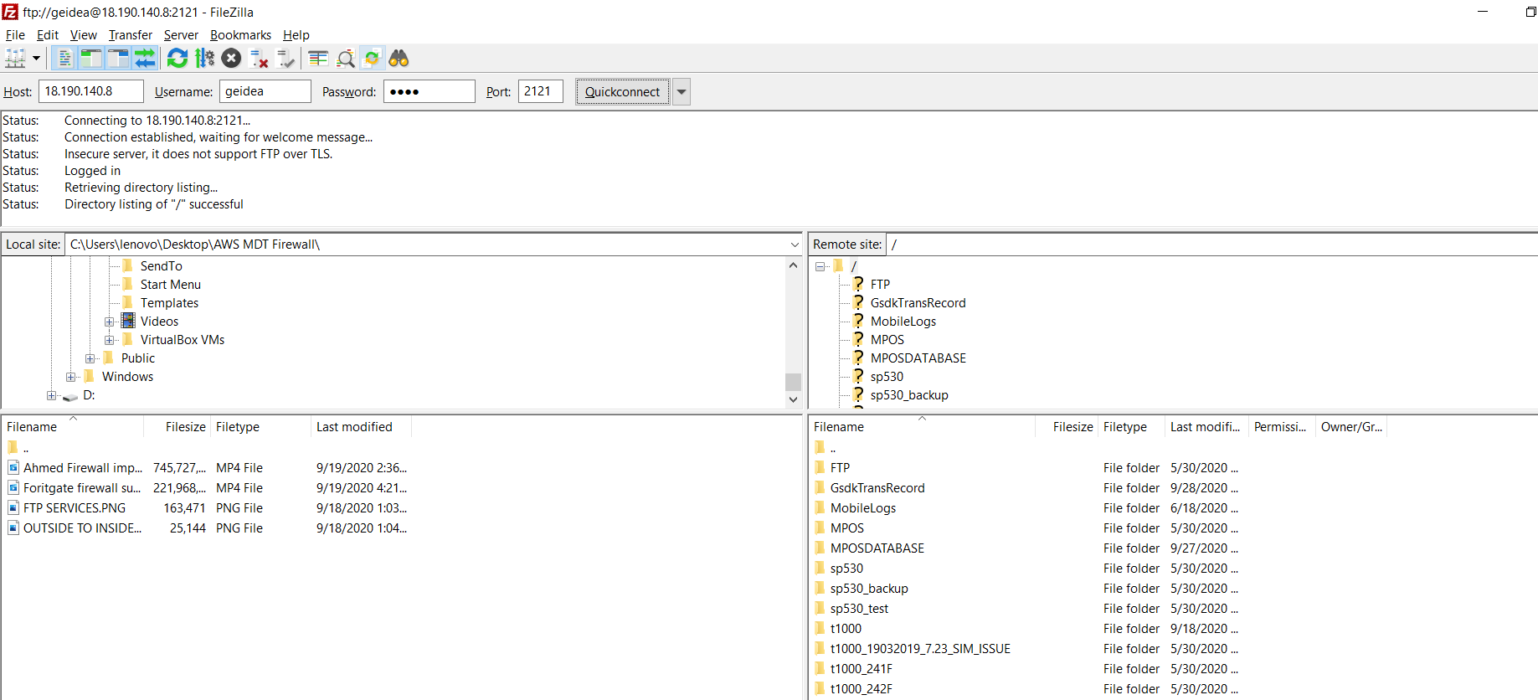Toggle local directory tree display
The width and height of the screenshot is (1538, 700).
point(91,59)
